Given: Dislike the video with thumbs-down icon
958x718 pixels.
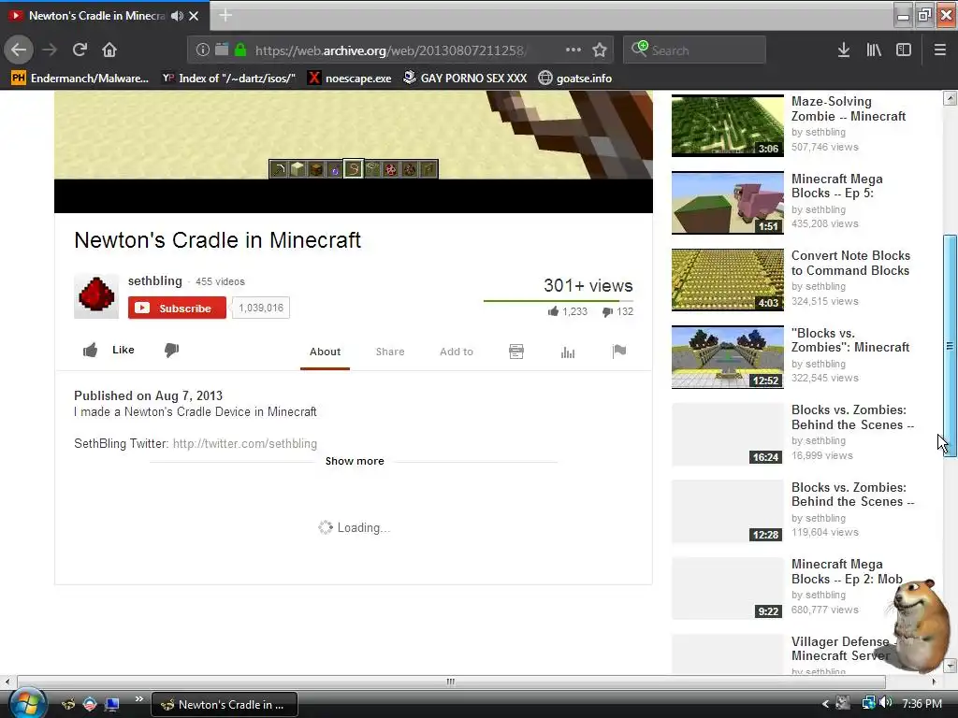Looking at the screenshot, I should click(172, 350).
